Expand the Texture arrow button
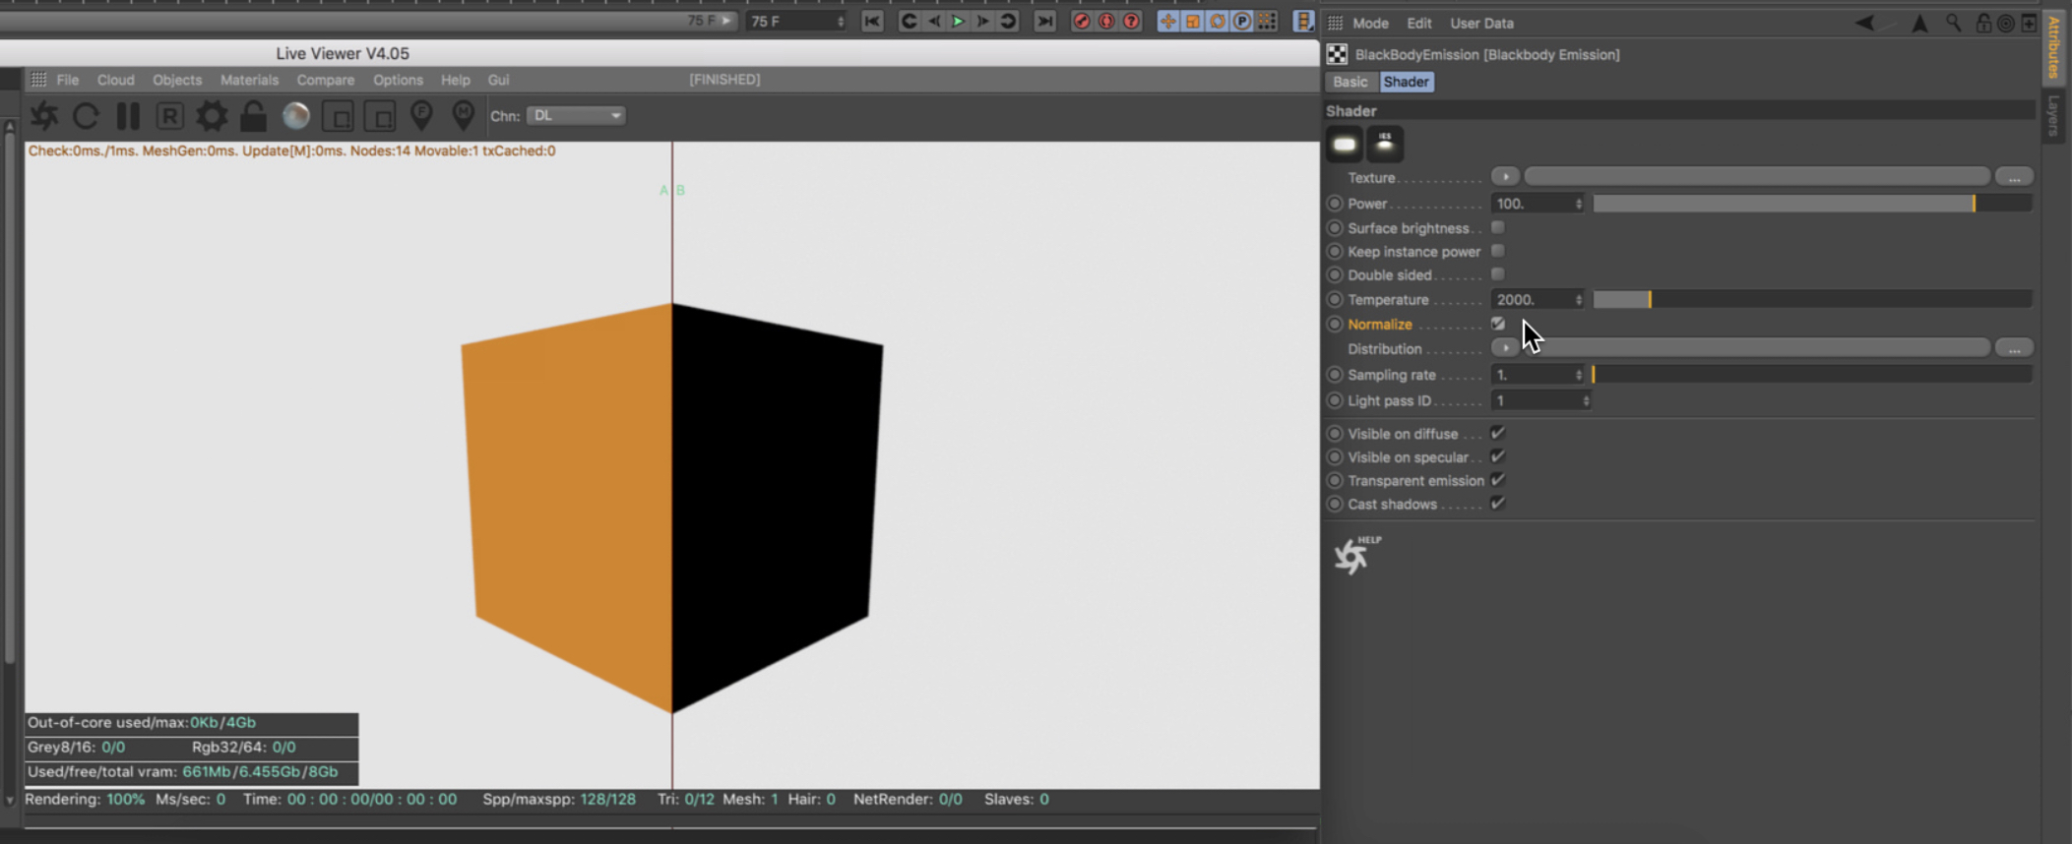The height and width of the screenshot is (844, 2072). coord(1504,177)
